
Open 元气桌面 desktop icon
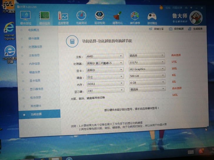tap(9, 7)
